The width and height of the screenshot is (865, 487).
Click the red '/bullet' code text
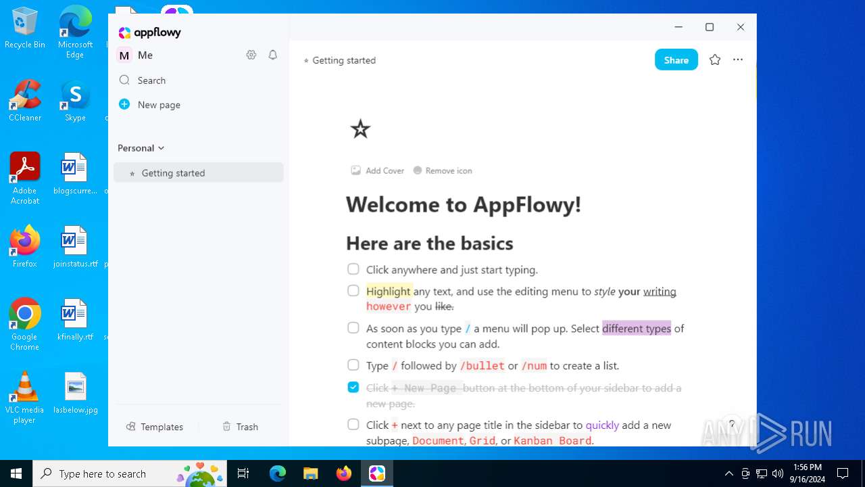point(482,366)
